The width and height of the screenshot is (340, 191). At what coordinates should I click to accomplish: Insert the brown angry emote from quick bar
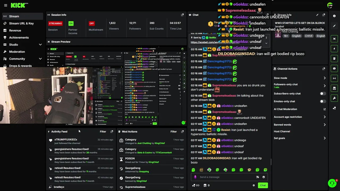coord(201,170)
